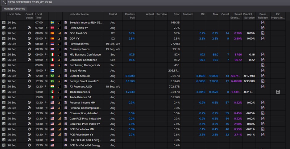Sort by the Indicator Name column header

79,14
